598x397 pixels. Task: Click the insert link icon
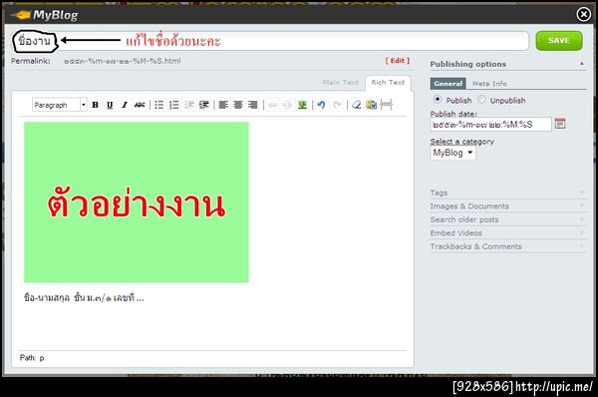[x=272, y=105]
